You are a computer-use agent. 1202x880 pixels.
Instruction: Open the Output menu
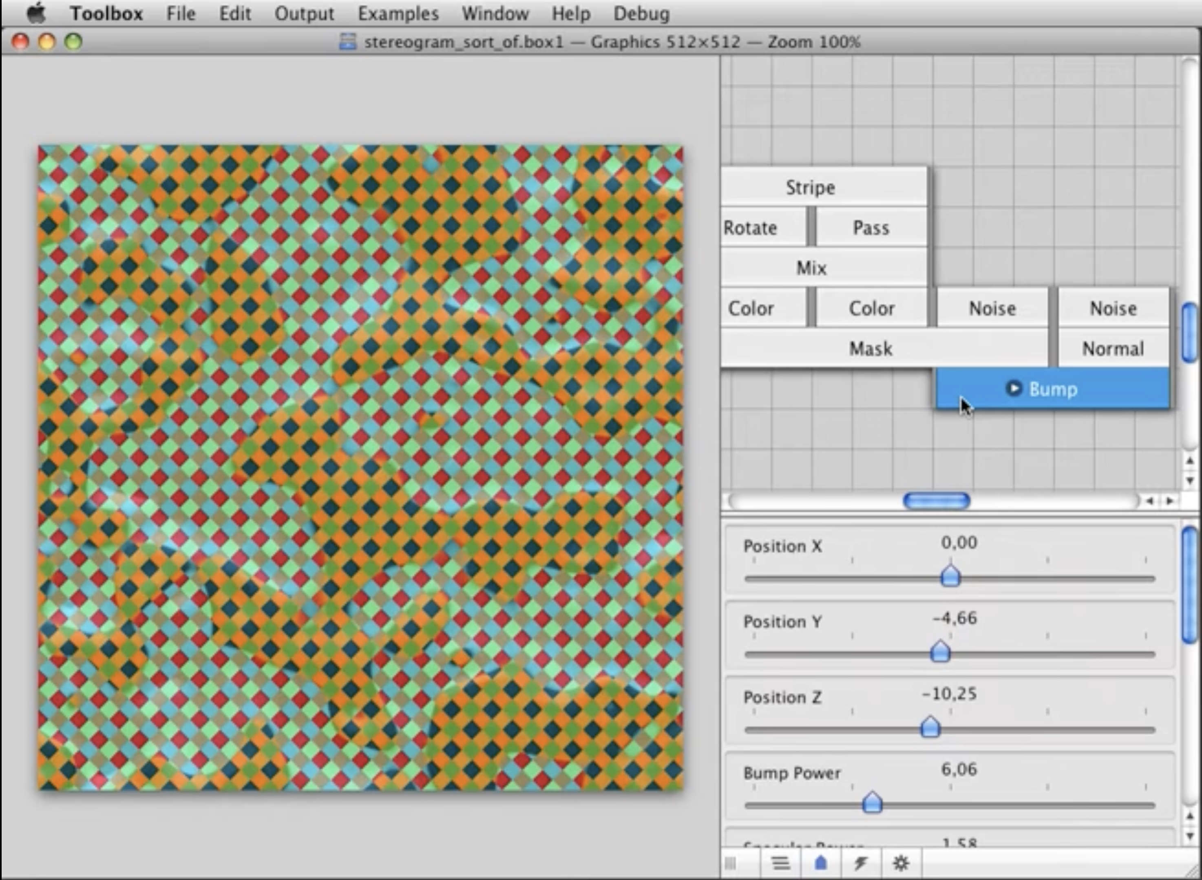coord(304,13)
